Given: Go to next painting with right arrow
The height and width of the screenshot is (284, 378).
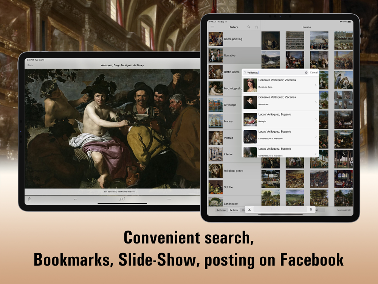Looking at the screenshot, I should (169, 199).
